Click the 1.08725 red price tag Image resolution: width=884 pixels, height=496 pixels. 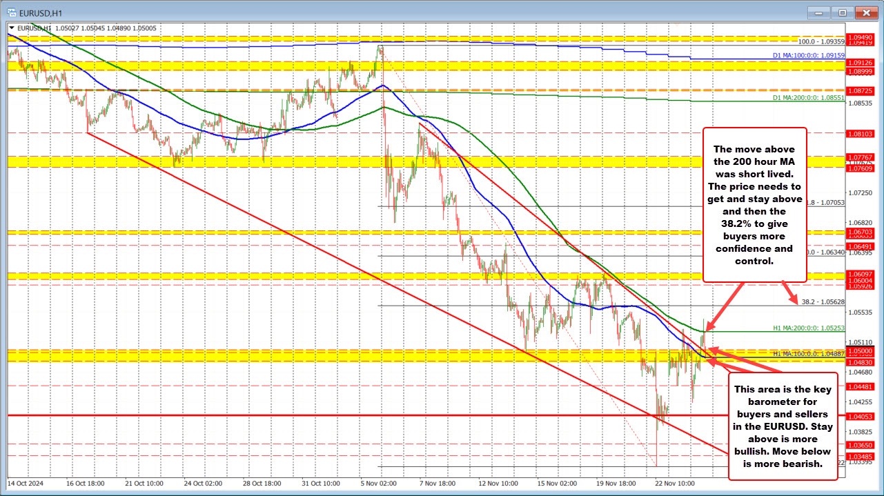pos(860,90)
